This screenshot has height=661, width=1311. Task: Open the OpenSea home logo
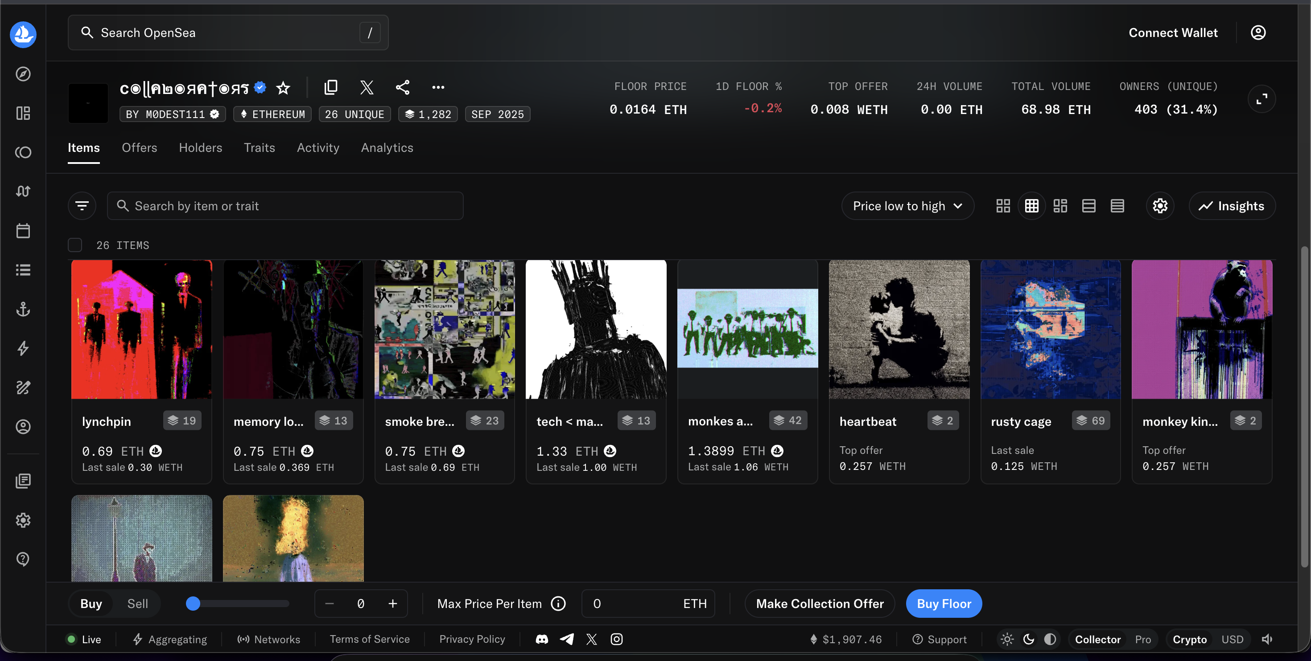(x=23, y=35)
